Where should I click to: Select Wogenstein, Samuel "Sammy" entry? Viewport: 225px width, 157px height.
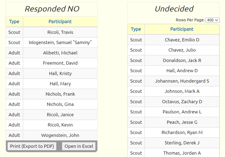click(x=52, y=42)
